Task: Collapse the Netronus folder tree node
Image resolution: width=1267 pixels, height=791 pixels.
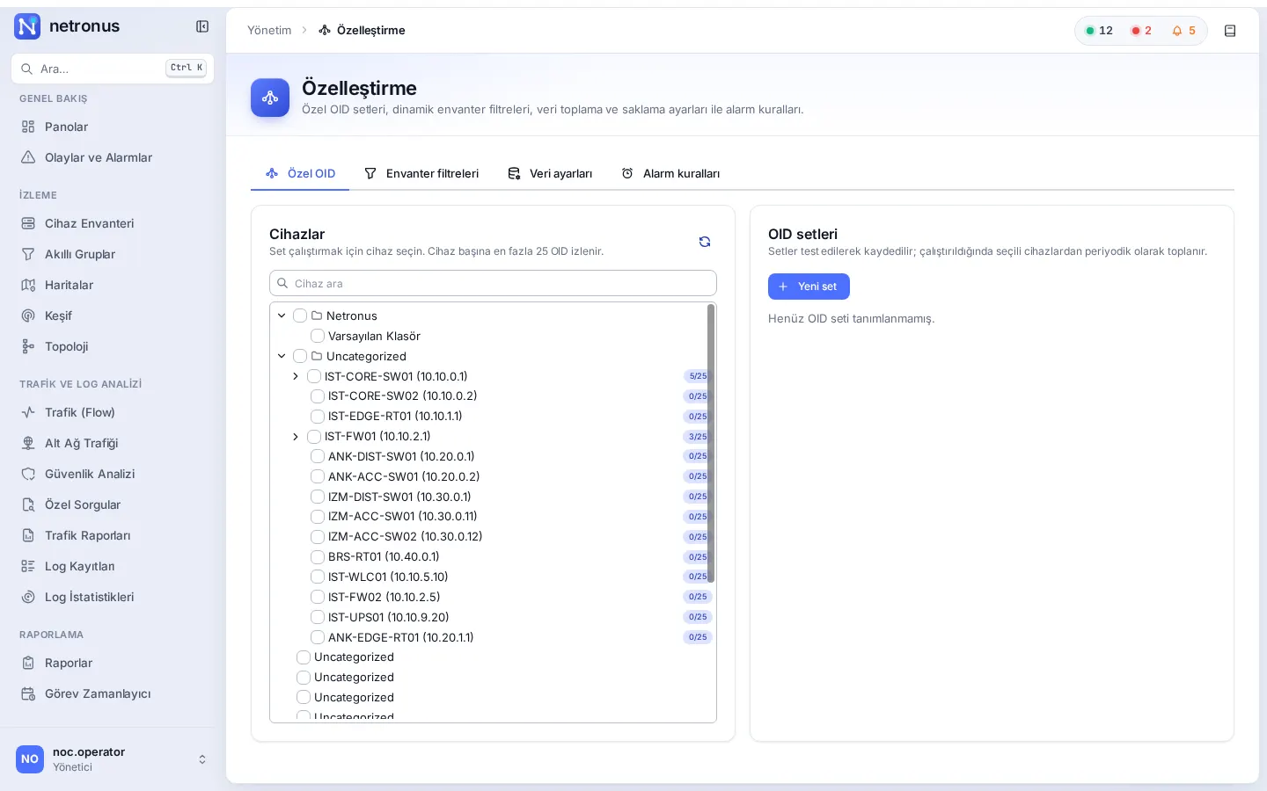Action: pyautogui.click(x=282, y=316)
